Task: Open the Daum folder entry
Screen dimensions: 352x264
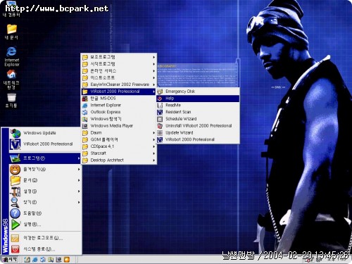Action: click(119, 132)
